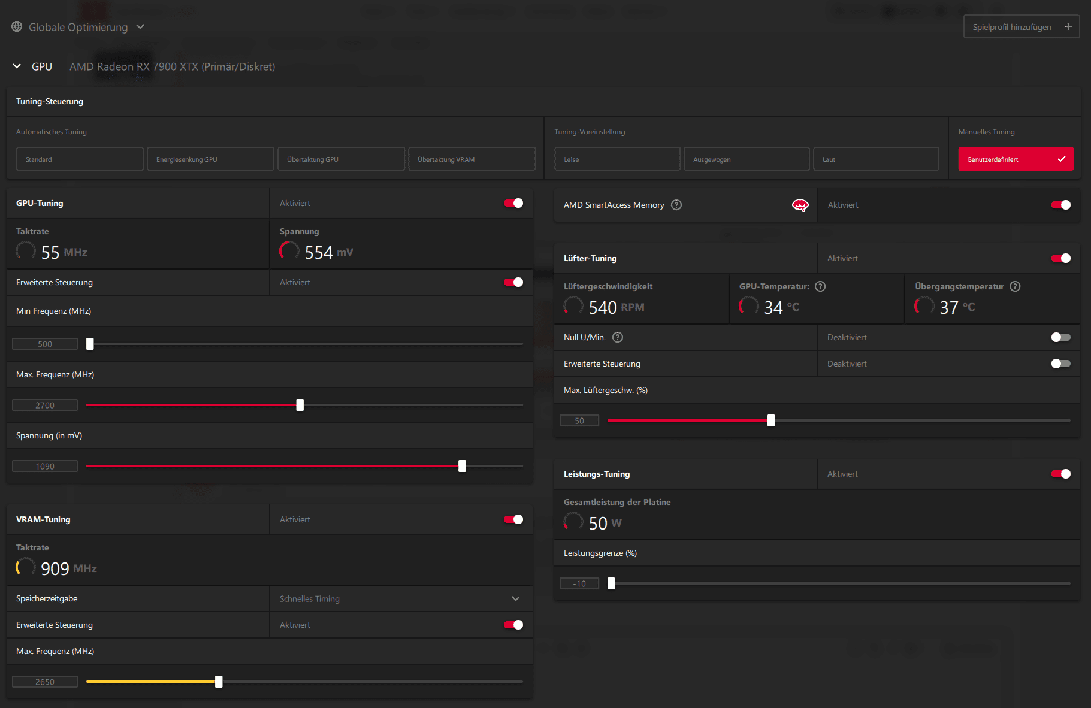Screen dimensions: 1091x708
Task: Click the Spannung value field 1090
Action: [45, 466]
